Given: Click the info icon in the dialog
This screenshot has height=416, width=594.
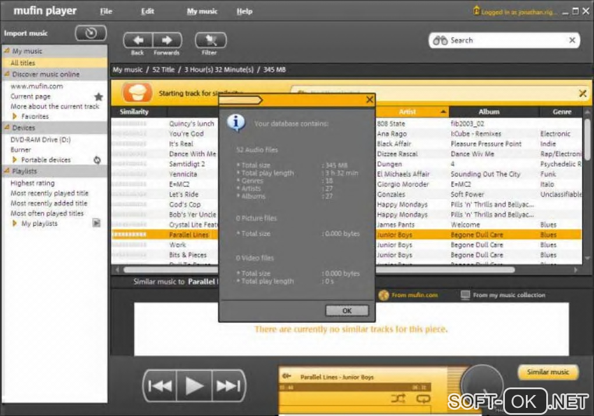Looking at the screenshot, I should click(x=236, y=122).
